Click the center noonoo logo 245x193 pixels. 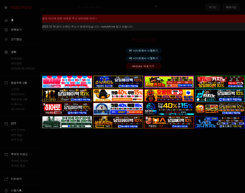(x=144, y=41)
